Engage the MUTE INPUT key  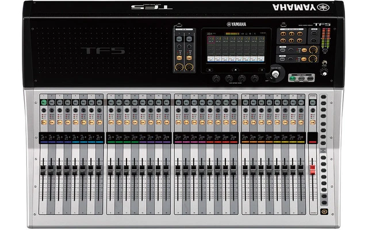coord(314,34)
